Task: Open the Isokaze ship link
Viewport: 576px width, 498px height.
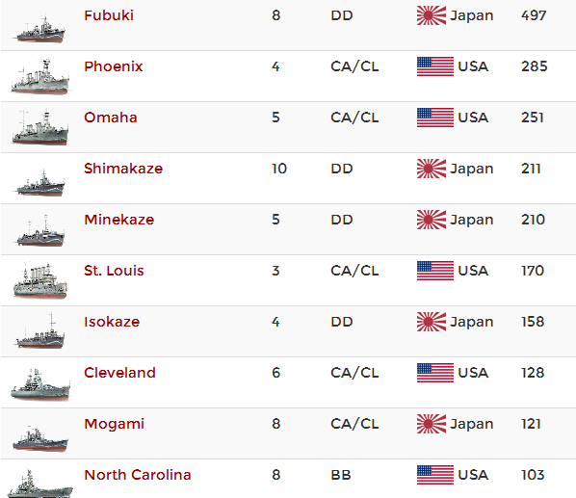Action: [x=112, y=322]
